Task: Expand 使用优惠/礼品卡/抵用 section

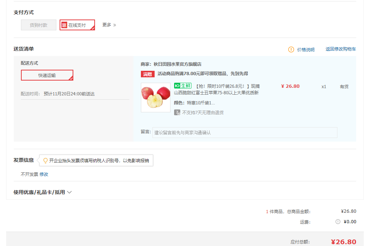Action: (43, 192)
